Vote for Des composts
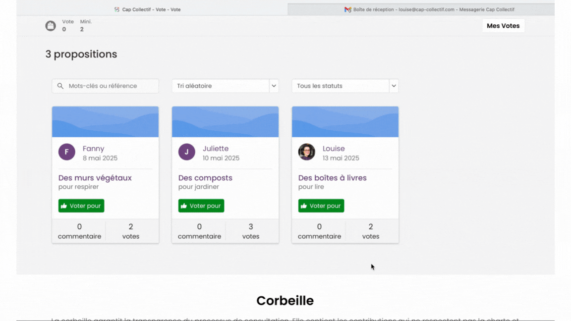The image size is (571, 321). pyautogui.click(x=201, y=206)
